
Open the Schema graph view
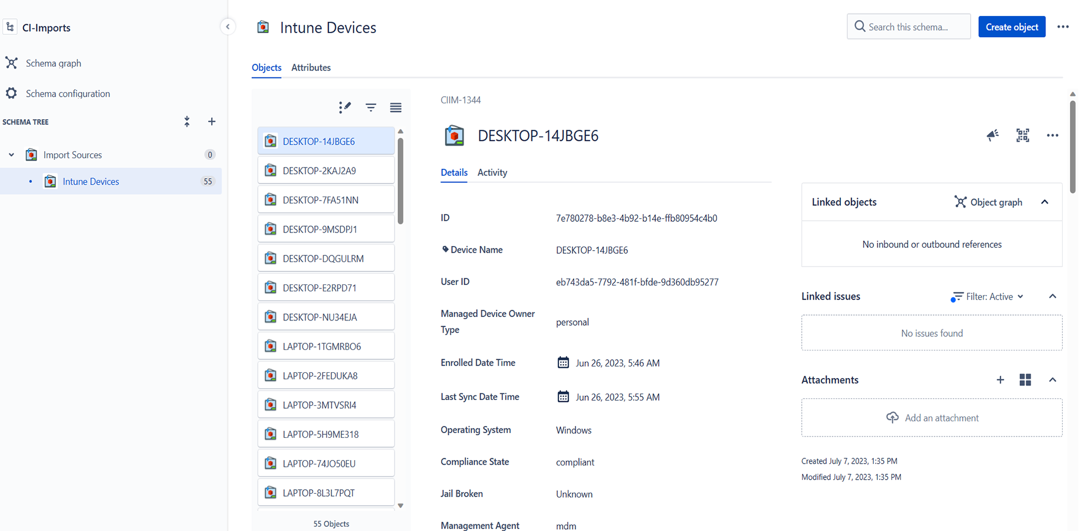click(x=53, y=63)
